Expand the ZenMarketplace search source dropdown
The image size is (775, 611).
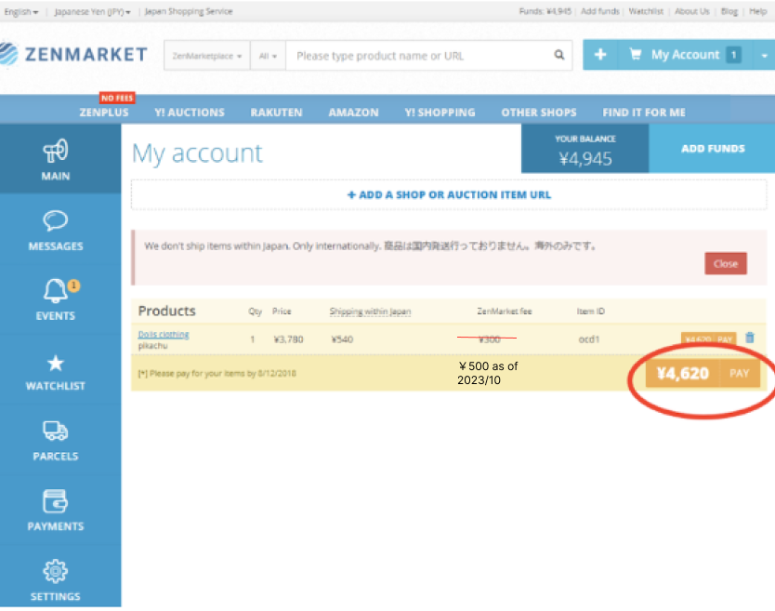pos(206,56)
